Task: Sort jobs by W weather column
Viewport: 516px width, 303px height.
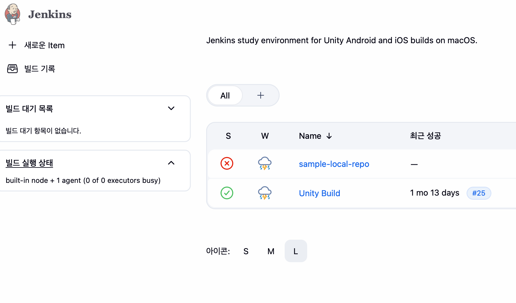Action: 265,136
